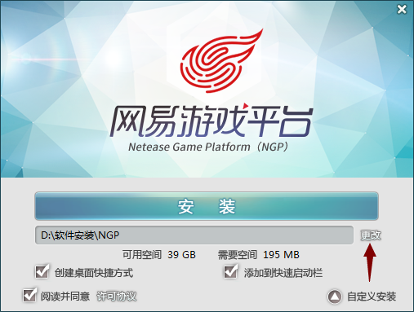Open the 更改 link to change install path
The height and width of the screenshot is (312, 414).
(x=371, y=235)
